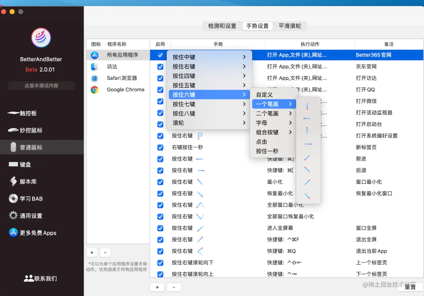
Task: Expand the 按住右键 menu entry
Action: coord(209,66)
